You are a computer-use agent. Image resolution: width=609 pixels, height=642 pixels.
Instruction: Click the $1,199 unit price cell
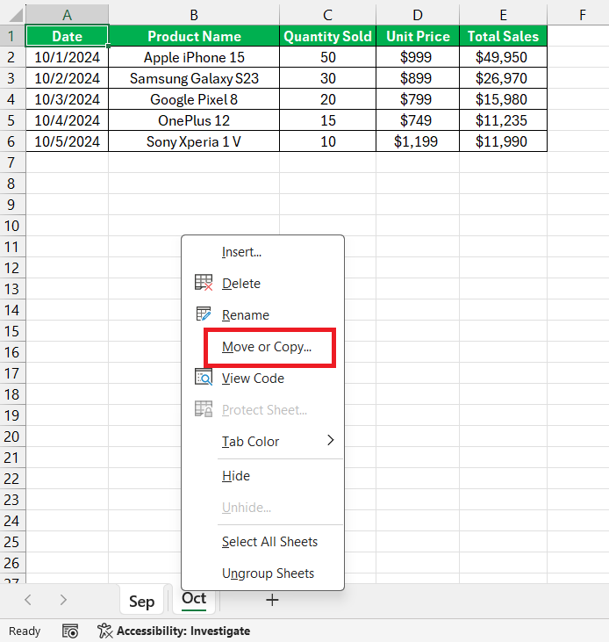click(x=418, y=141)
